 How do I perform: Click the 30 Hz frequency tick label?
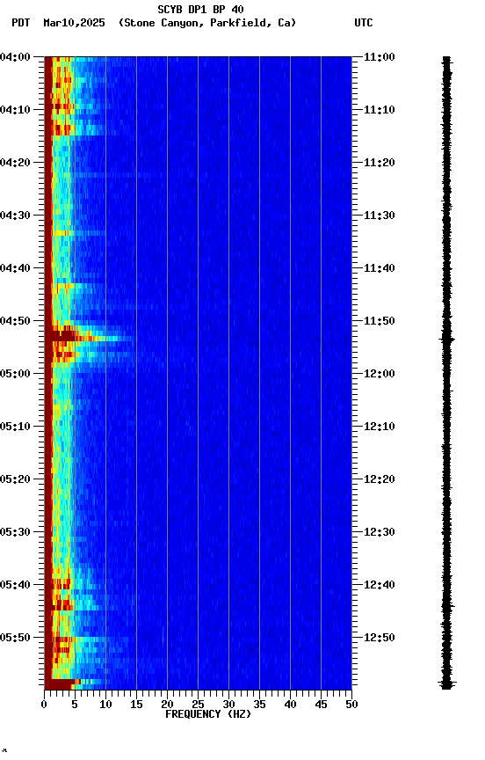click(x=228, y=705)
